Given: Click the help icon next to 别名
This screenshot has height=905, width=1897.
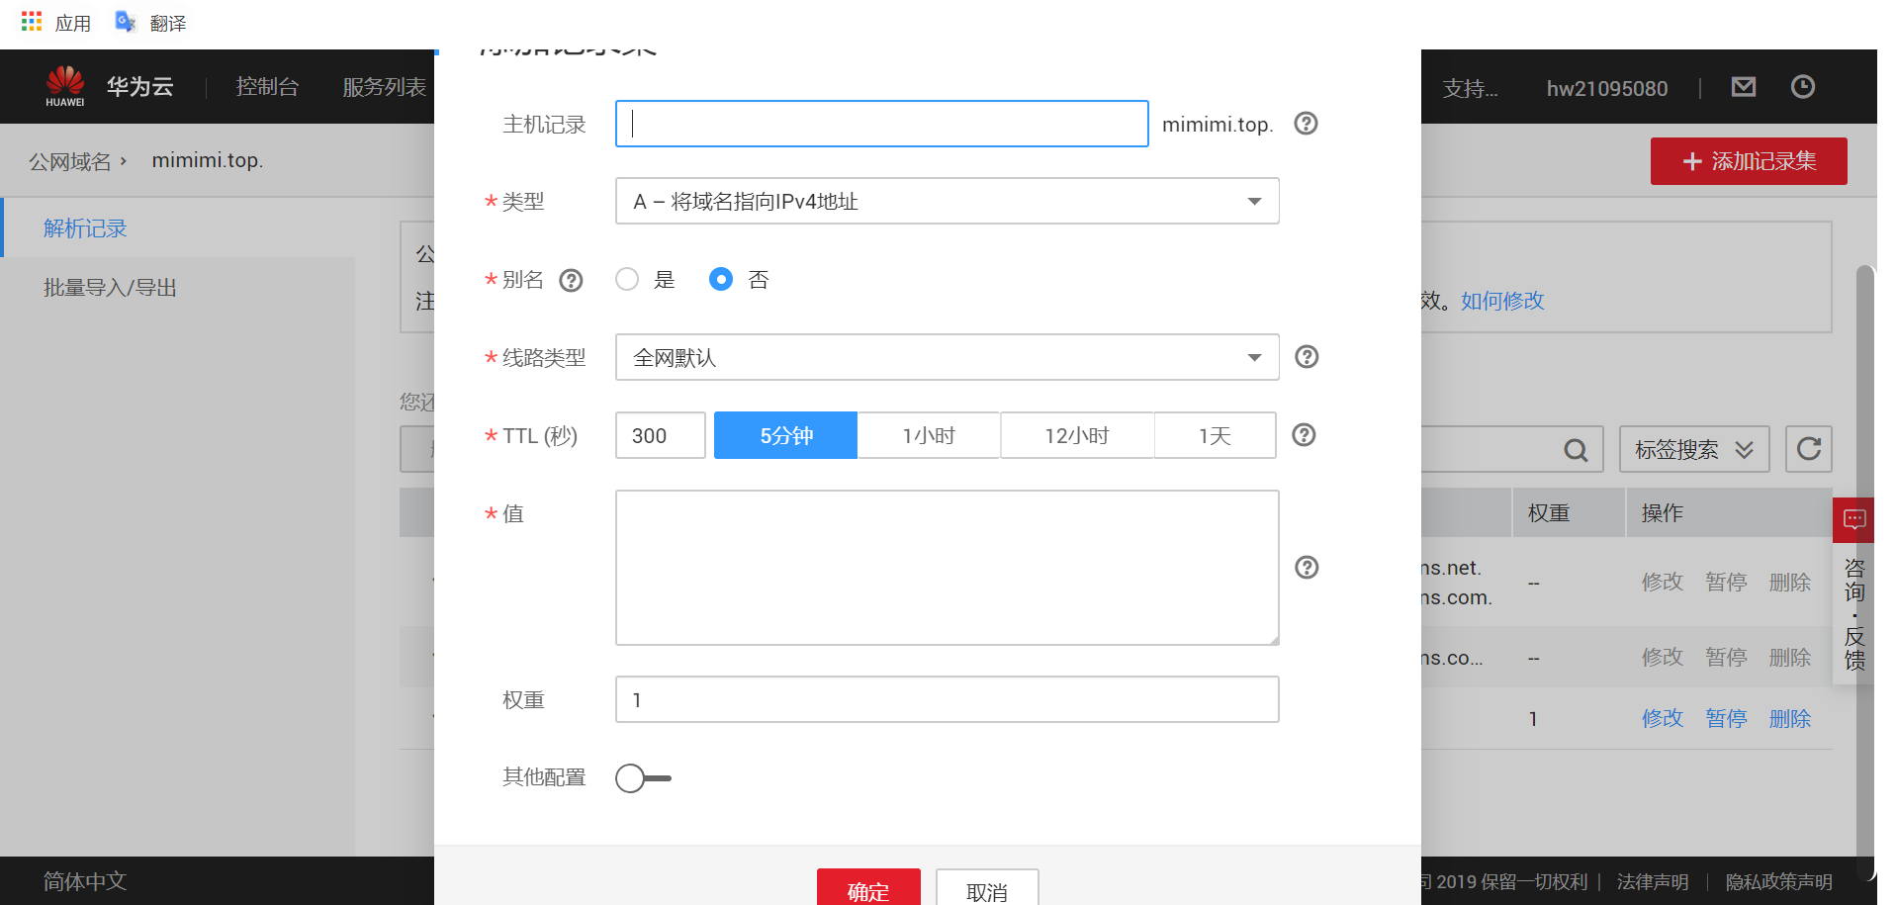Looking at the screenshot, I should (571, 280).
